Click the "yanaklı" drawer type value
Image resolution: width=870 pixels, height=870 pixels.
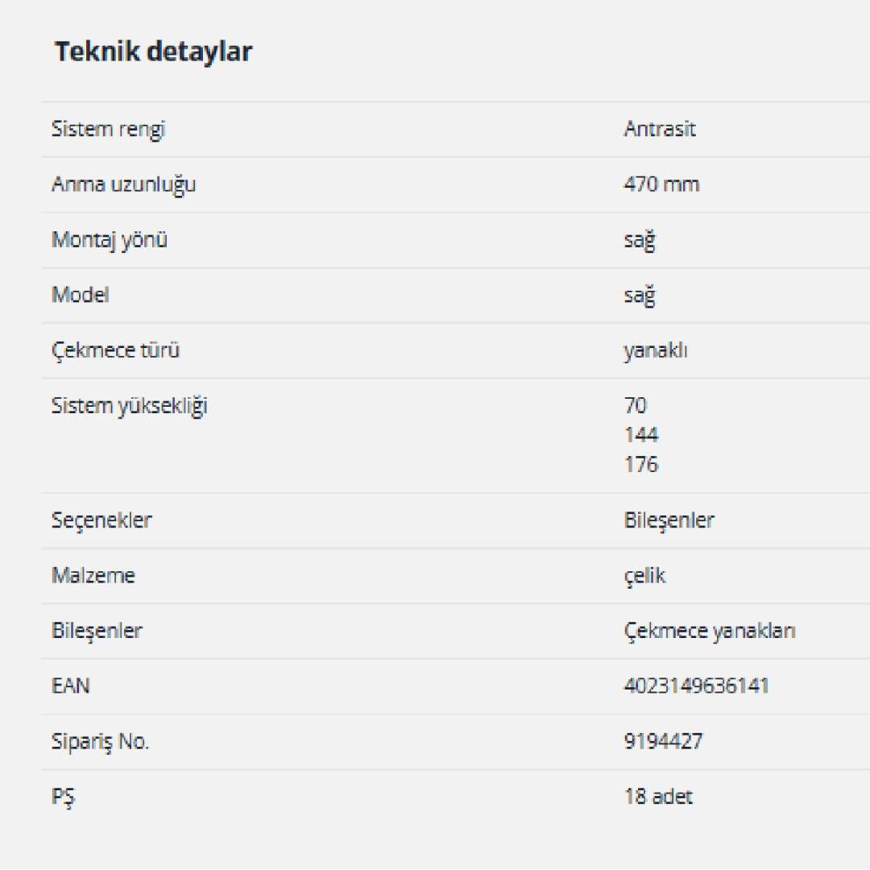click(655, 350)
